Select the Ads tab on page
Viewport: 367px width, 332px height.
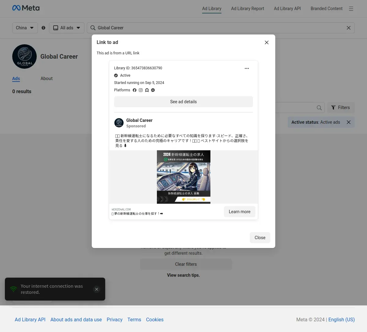pyautogui.click(x=16, y=78)
